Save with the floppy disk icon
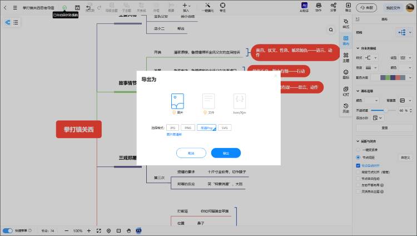The width and height of the screenshot is (417, 236). point(77,7)
